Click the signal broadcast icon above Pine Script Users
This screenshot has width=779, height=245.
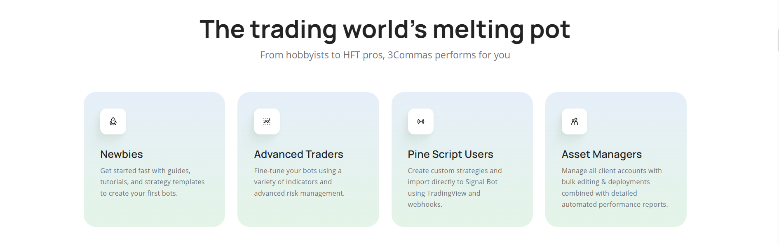420,121
